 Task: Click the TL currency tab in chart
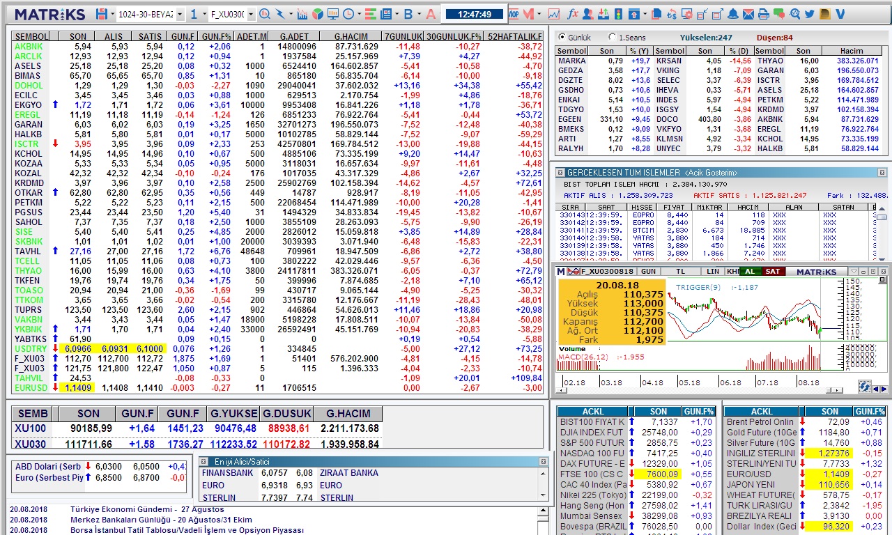pyautogui.click(x=681, y=271)
